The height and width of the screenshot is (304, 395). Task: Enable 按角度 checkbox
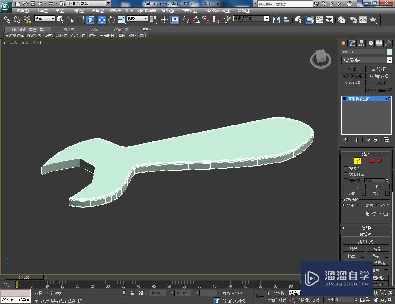346,180
